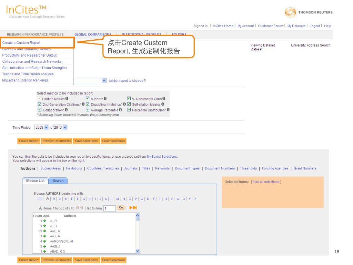Click hide all selections link
Screen dimensions: 353x265
point(266,181)
